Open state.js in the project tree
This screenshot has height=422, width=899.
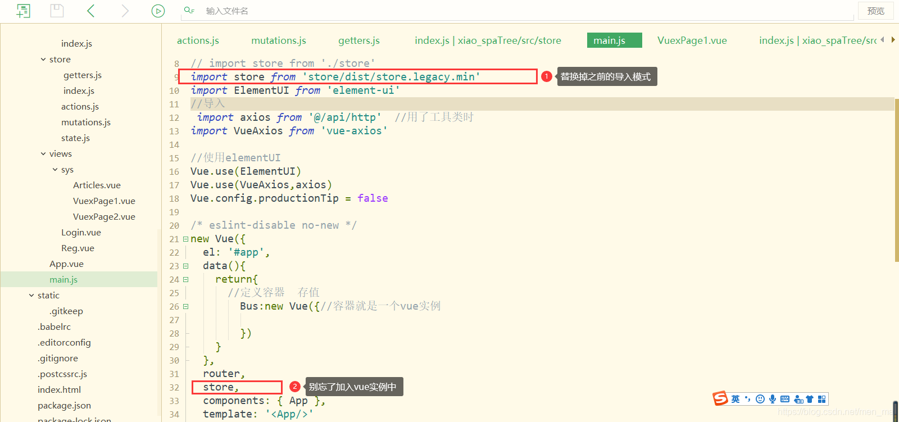tap(75, 138)
